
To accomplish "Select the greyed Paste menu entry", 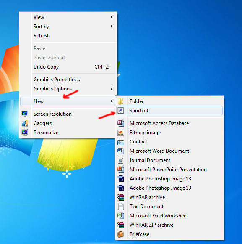I will coord(68,48).
